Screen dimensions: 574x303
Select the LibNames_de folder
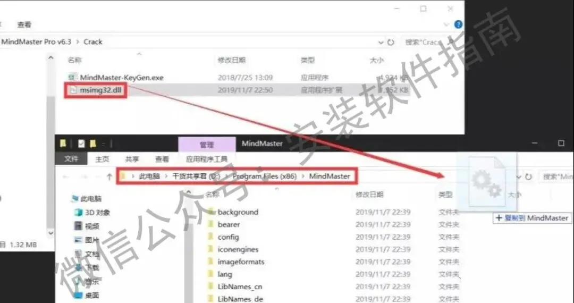(x=240, y=299)
